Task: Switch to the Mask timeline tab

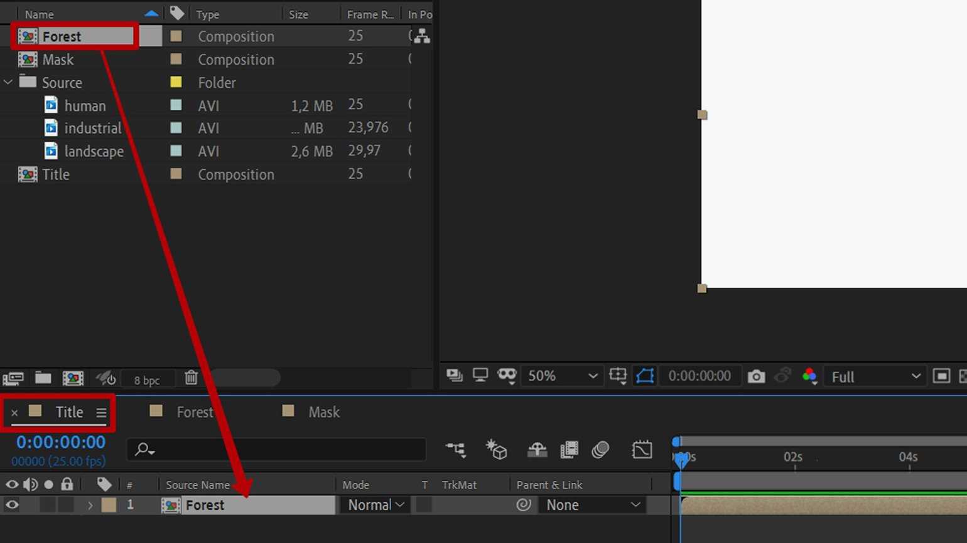Action: pos(323,412)
